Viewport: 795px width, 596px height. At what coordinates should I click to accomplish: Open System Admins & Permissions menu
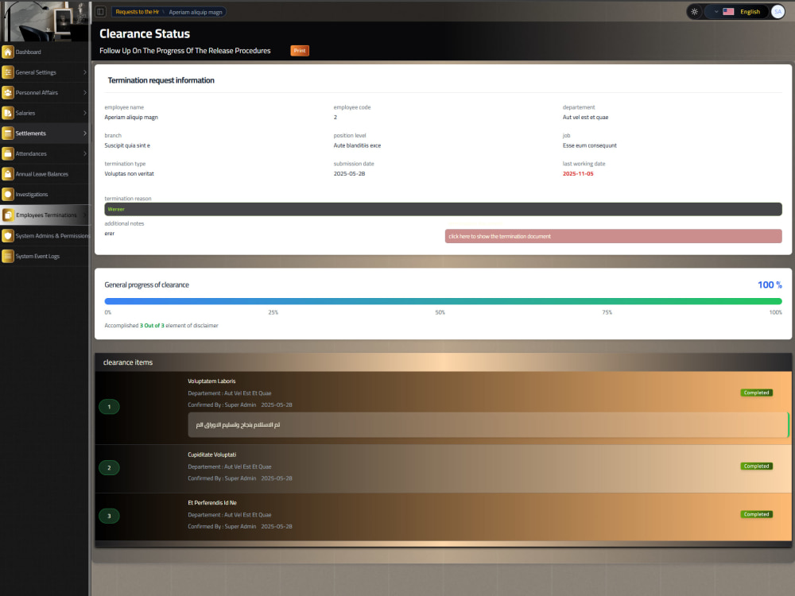point(45,236)
